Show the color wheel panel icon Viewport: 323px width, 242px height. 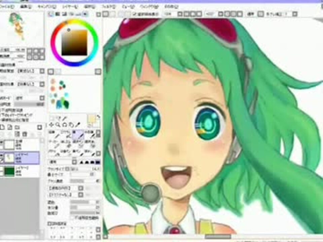(x=51, y=14)
